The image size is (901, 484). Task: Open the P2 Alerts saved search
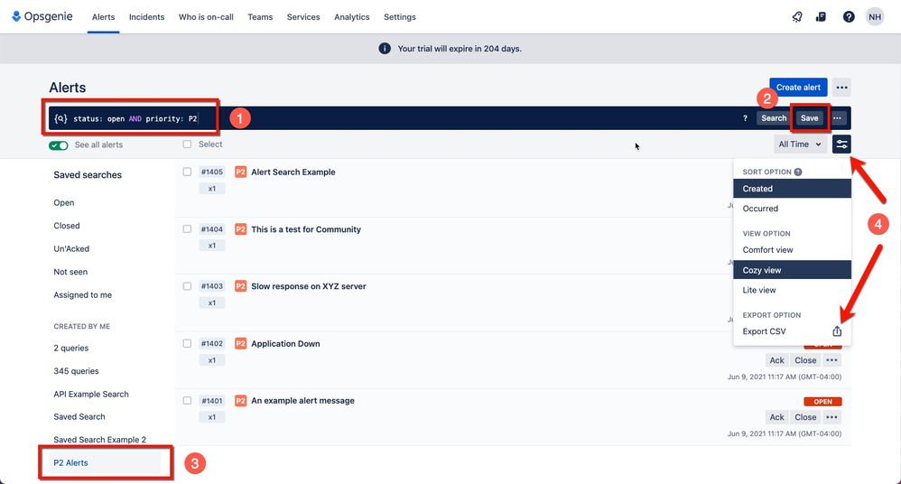tap(105, 462)
